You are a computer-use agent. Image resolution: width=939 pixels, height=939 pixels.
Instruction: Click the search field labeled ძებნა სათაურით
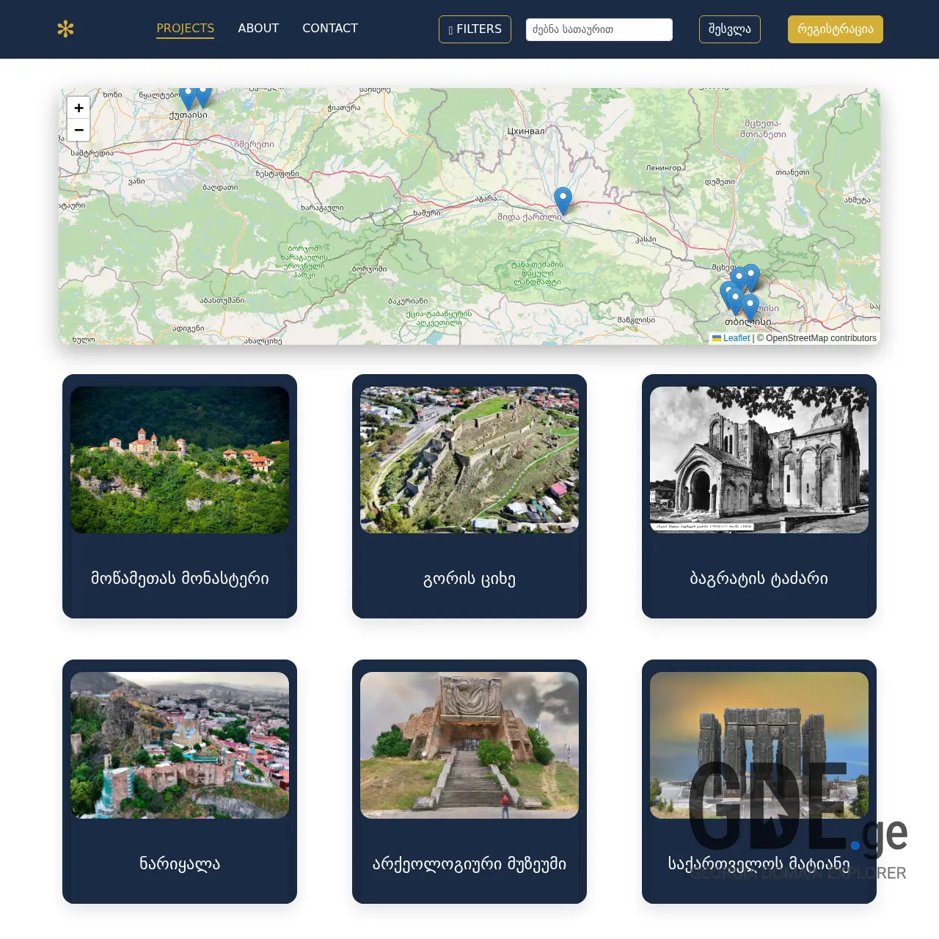pos(599,29)
